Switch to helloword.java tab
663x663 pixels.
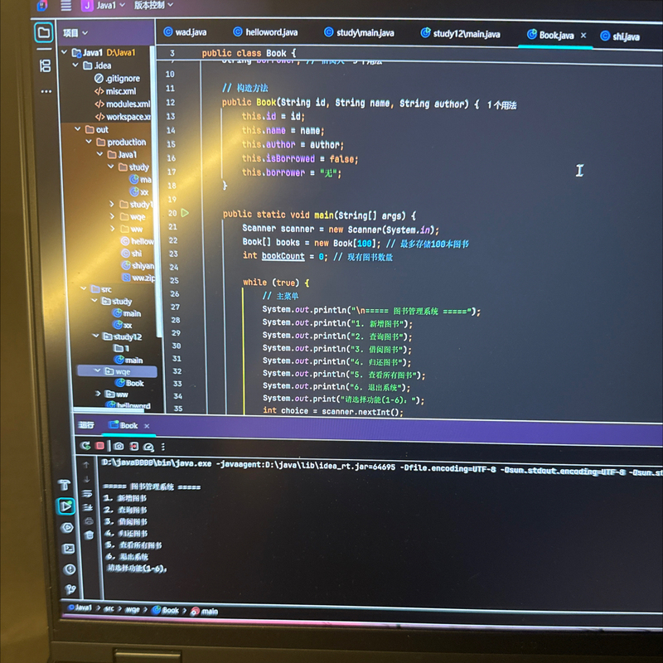pyautogui.click(x=265, y=32)
